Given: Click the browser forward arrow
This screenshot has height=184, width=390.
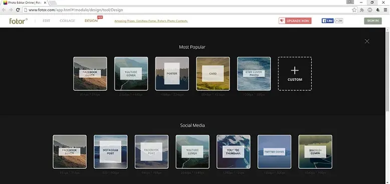Looking at the screenshot, I should tap(11, 10).
